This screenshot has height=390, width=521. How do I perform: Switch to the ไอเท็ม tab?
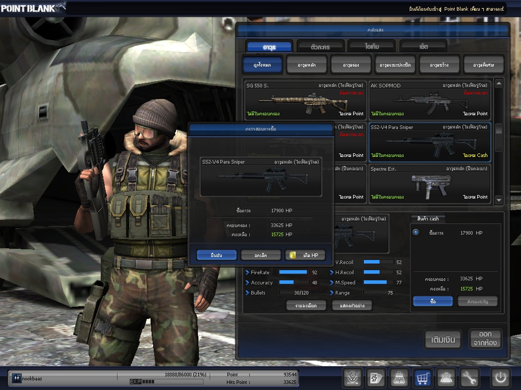coord(371,47)
